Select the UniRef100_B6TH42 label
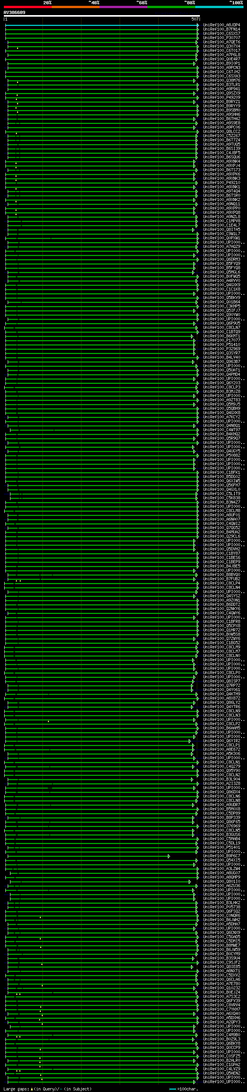 pos(222,119)
